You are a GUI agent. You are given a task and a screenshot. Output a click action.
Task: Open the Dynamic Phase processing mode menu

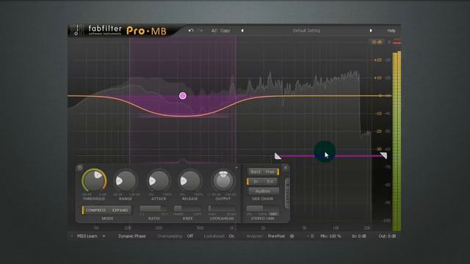pyautogui.click(x=132, y=236)
